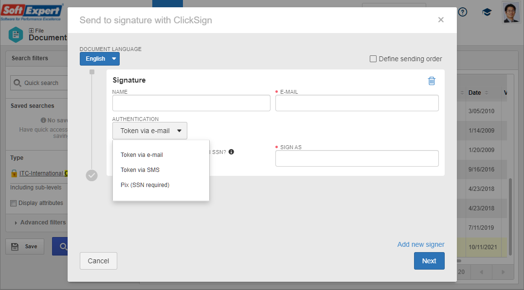This screenshot has height=290, width=524.
Task: Sort by the Date column arrows
Action: 487,93
